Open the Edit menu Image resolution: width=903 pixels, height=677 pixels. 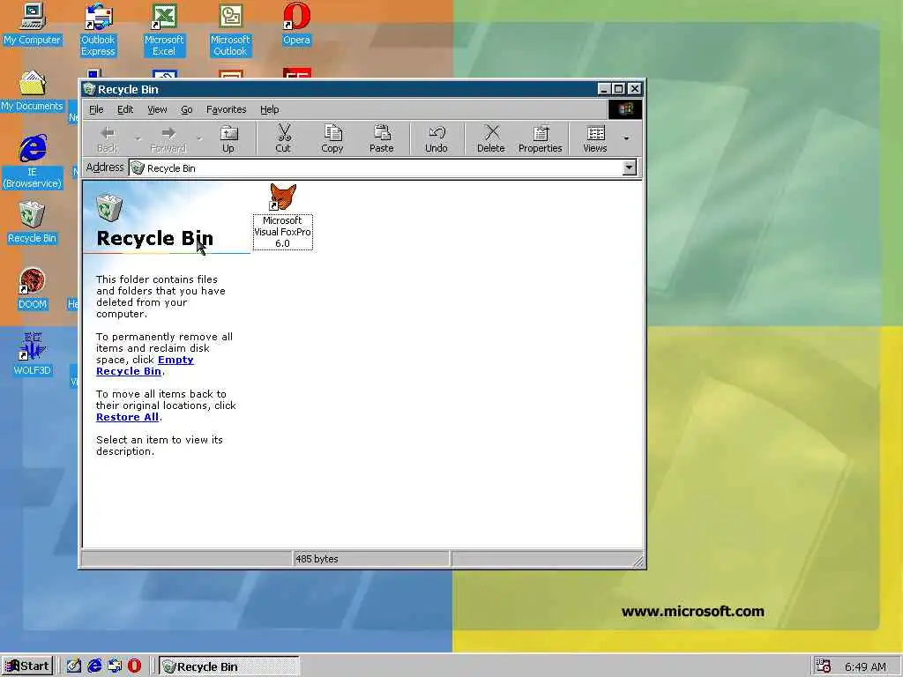click(x=125, y=109)
